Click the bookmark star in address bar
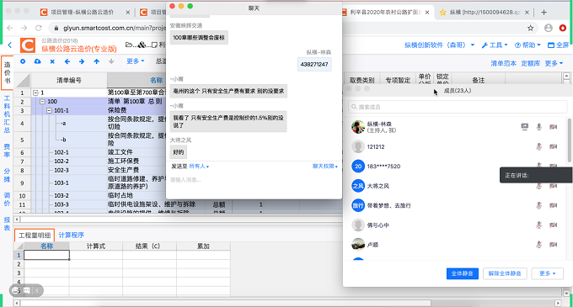Viewport: 573px width, 307px height. click(x=530, y=28)
